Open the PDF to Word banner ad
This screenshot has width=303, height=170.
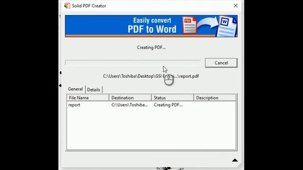(x=151, y=26)
